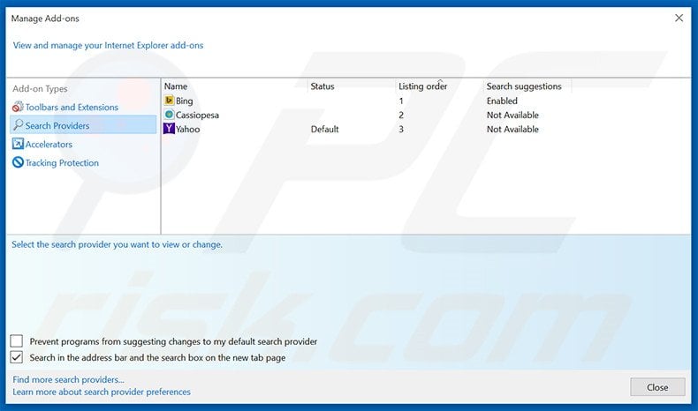Click Not Available value in Cassiopesa row
Screen dimensions: 698x411
pyautogui.click(x=512, y=115)
